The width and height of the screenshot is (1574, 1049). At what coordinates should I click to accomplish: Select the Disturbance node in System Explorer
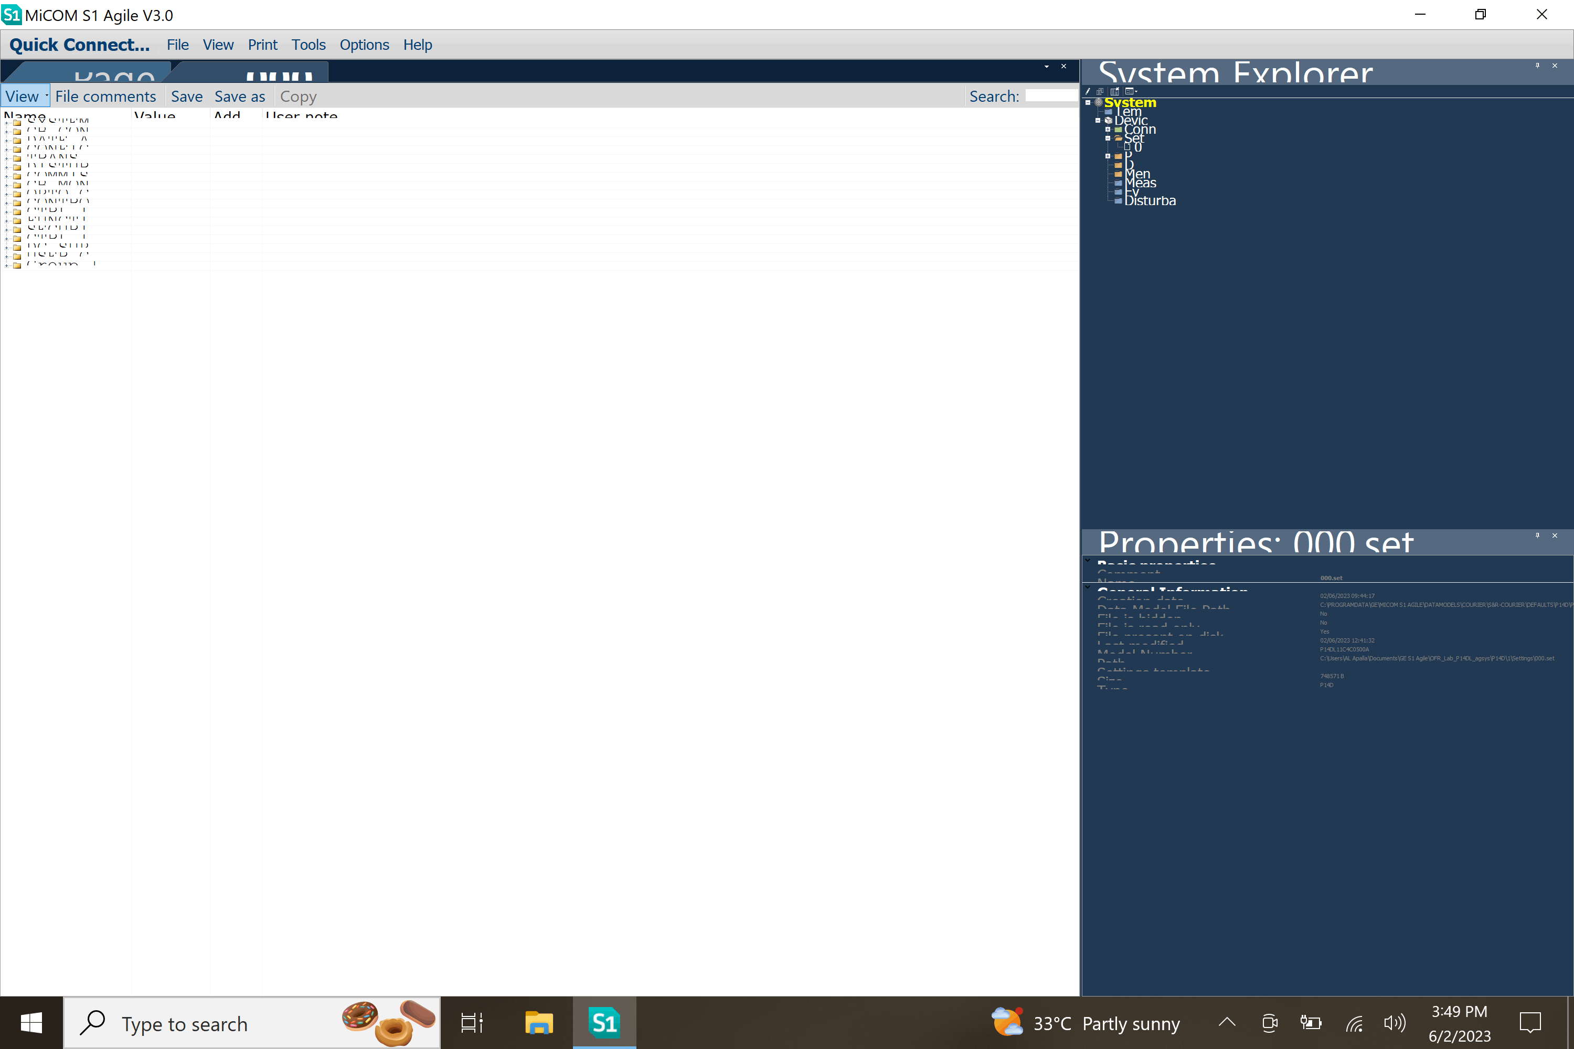tap(1150, 201)
